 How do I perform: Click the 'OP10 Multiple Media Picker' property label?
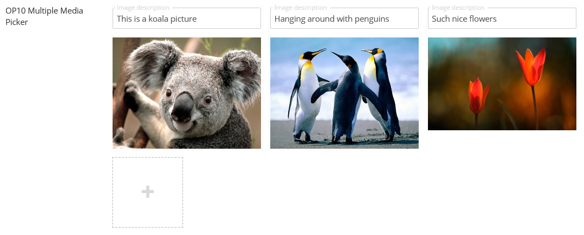coord(45,16)
